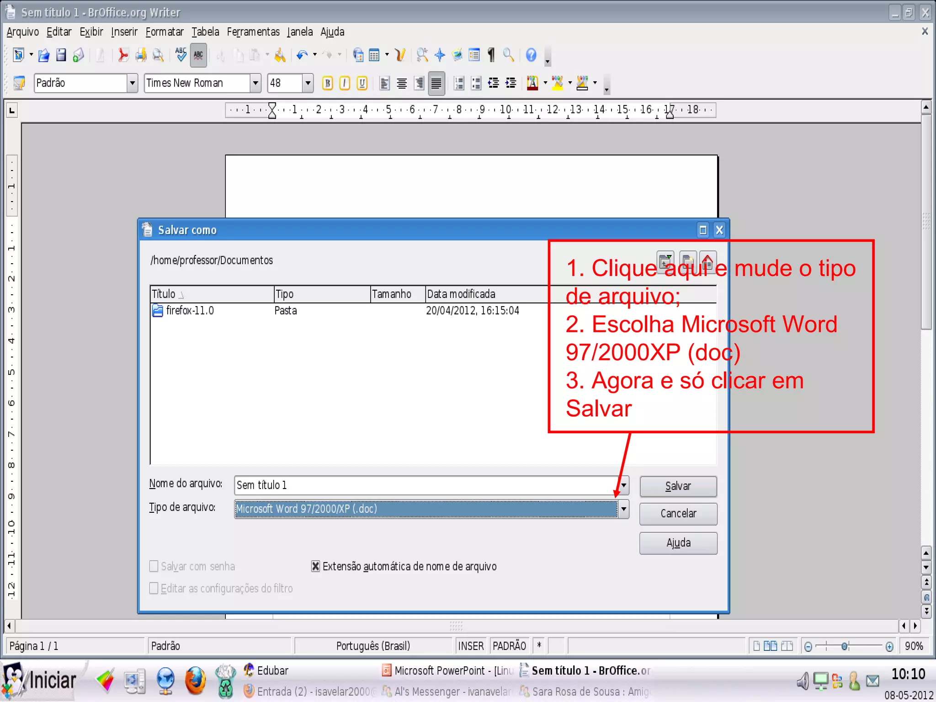The height and width of the screenshot is (702, 936).
Task: Click the Cancelar button
Action: pos(678,514)
